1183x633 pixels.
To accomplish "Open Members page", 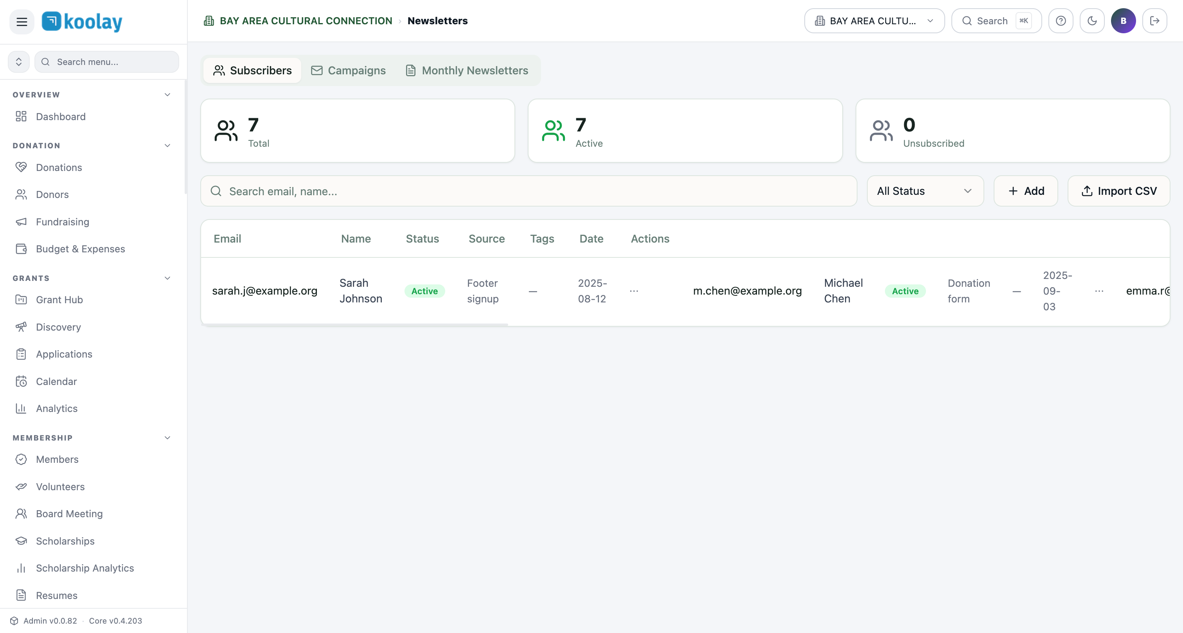I will (x=57, y=459).
